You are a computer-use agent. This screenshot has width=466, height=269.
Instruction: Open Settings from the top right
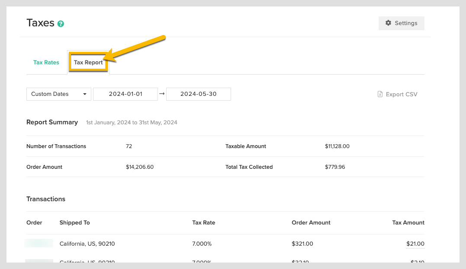(401, 23)
